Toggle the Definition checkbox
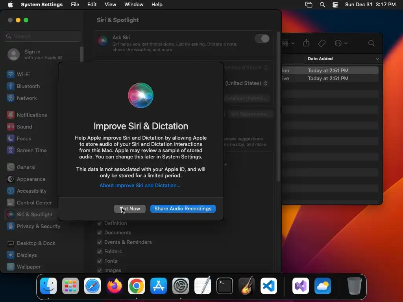This screenshot has height=302, width=403. pyautogui.click(x=100, y=223)
